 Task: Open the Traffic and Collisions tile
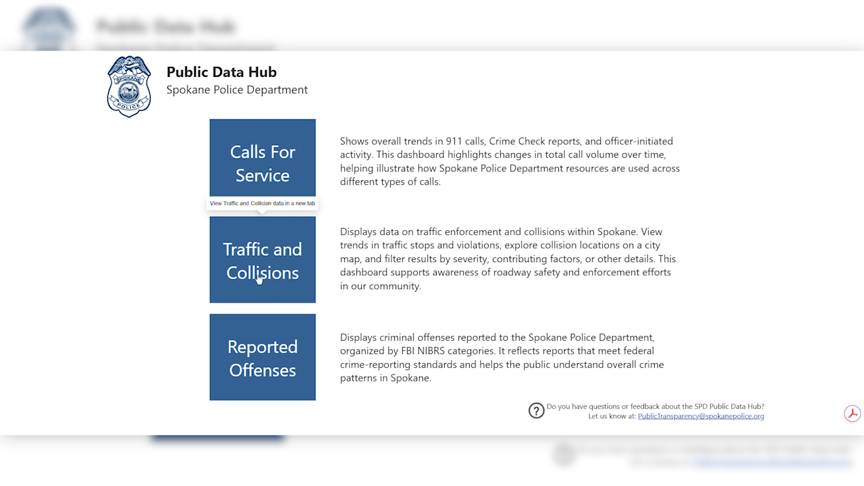pyautogui.click(x=263, y=260)
